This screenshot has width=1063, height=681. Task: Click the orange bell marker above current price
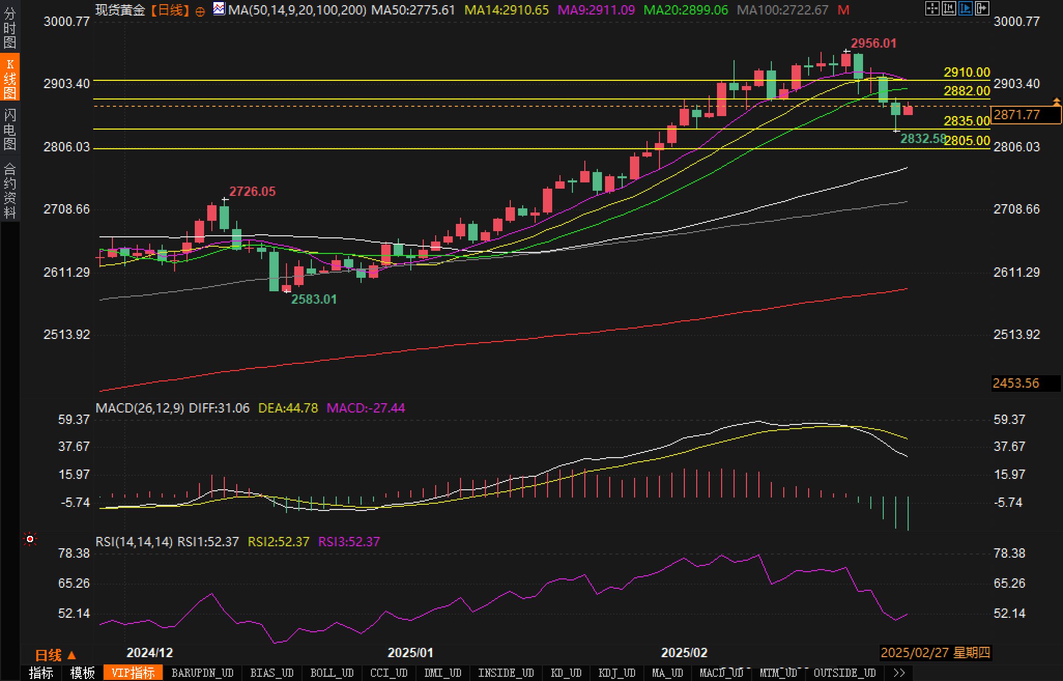coord(1056,101)
